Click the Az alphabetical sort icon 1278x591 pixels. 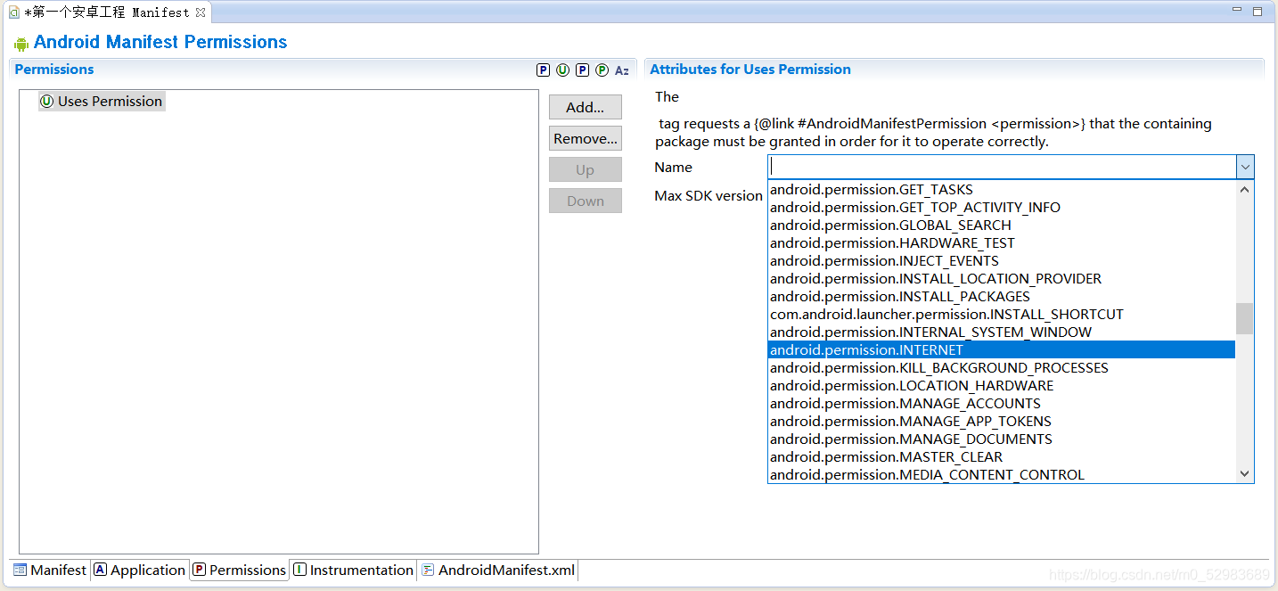[622, 70]
